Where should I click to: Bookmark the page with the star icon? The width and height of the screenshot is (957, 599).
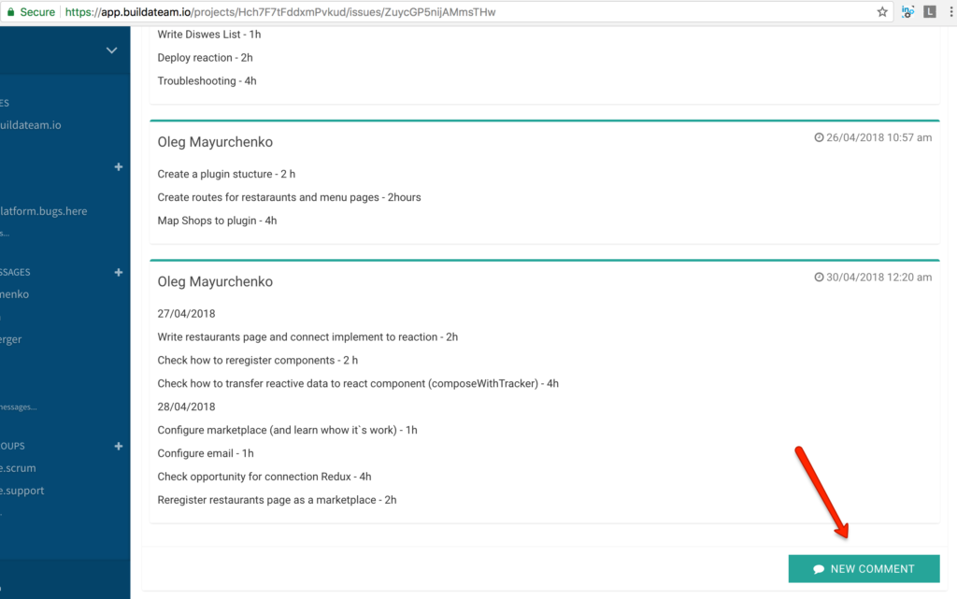(882, 11)
